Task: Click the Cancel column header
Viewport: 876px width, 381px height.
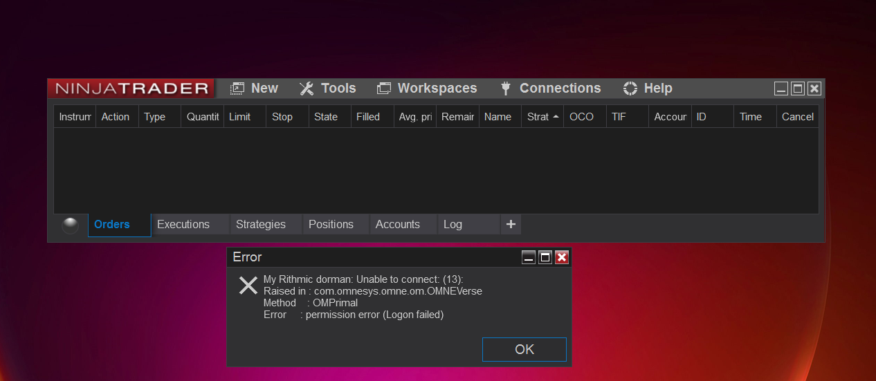Action: point(797,117)
